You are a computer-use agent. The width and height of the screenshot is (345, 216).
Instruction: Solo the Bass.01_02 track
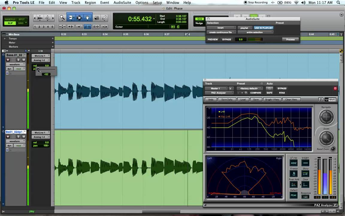click(18, 60)
